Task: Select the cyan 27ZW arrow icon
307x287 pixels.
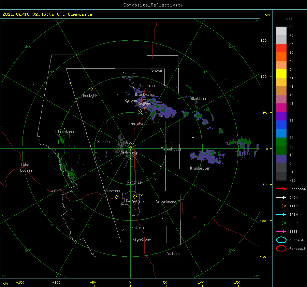Action: point(281,214)
